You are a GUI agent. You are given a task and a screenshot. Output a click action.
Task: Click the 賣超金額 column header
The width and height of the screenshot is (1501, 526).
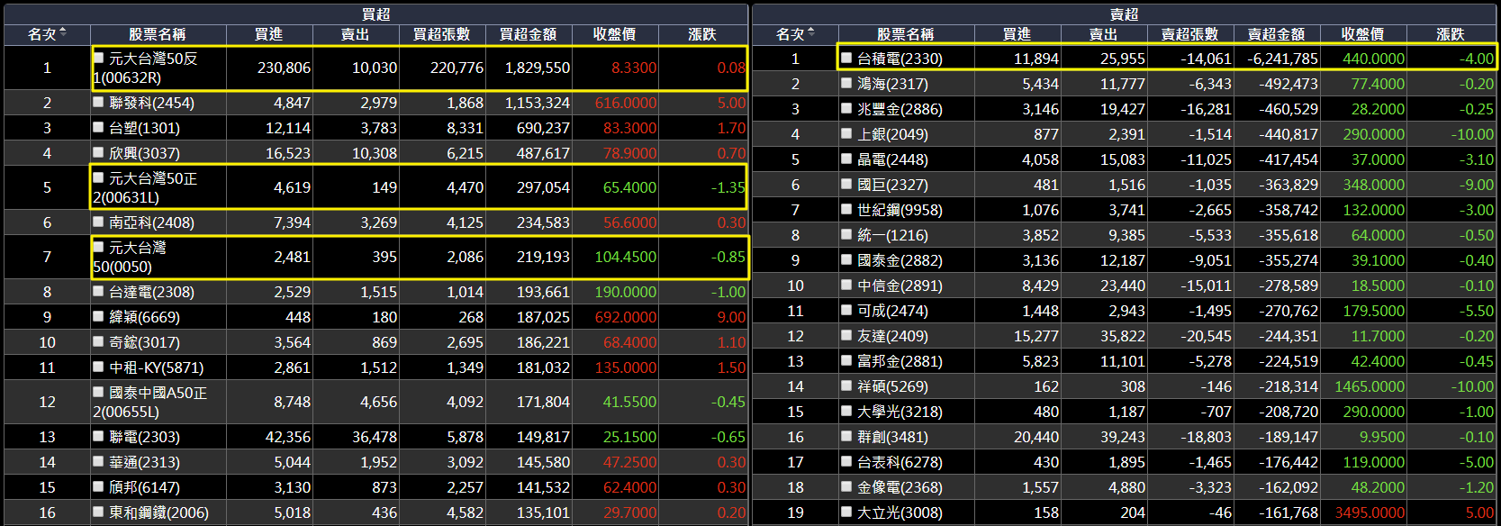click(x=1277, y=34)
